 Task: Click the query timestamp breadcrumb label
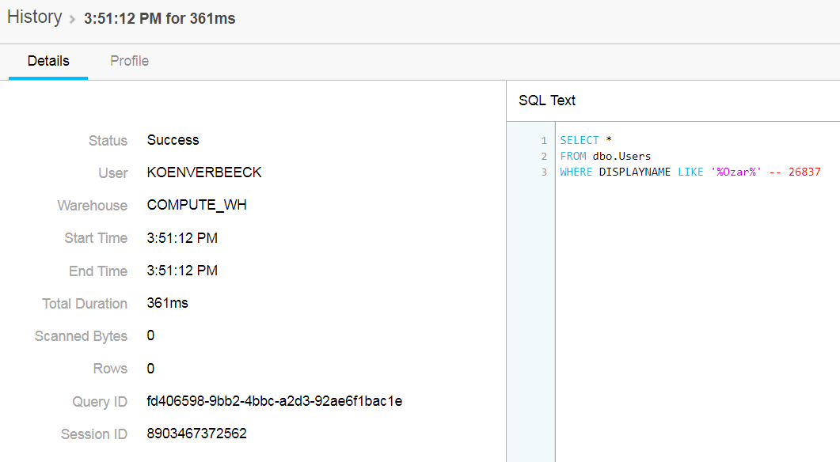point(159,19)
